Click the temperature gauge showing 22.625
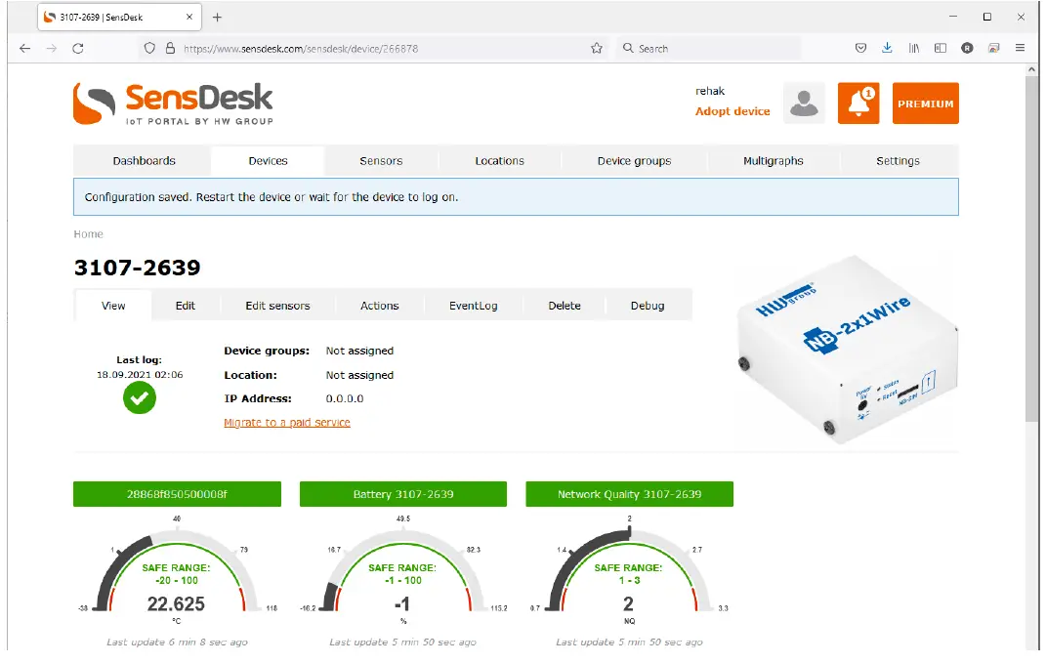The height and width of the screenshot is (663, 1046). pyautogui.click(x=177, y=570)
